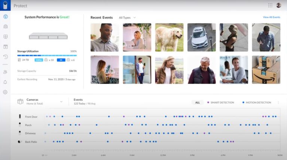287x160 pixels.
Task: Open thumbnail of smiling woman in office
Action: coord(234,70)
